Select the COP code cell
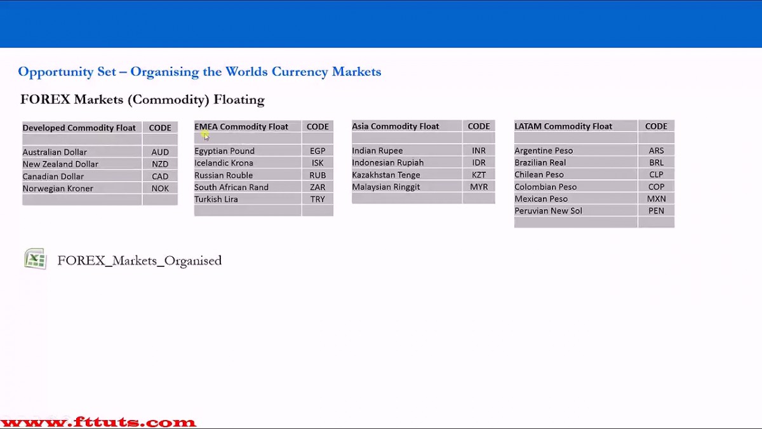Image resolution: width=762 pixels, height=429 pixels. [x=656, y=187]
